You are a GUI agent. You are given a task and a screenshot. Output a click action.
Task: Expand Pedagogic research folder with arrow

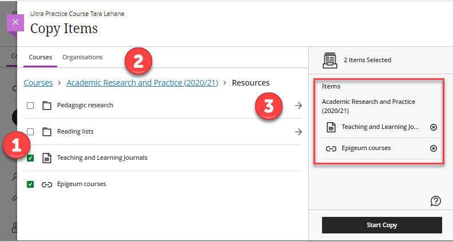(298, 106)
